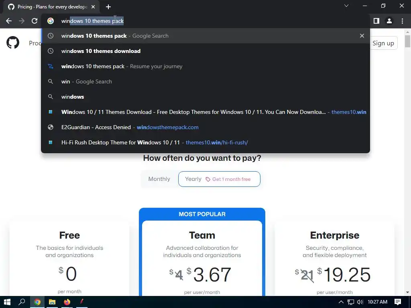This screenshot has height=308, width=411.
Task: Pick the 'windows' search suggestion
Action: [x=205, y=97]
